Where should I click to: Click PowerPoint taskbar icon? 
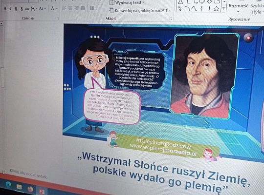(42, 191)
